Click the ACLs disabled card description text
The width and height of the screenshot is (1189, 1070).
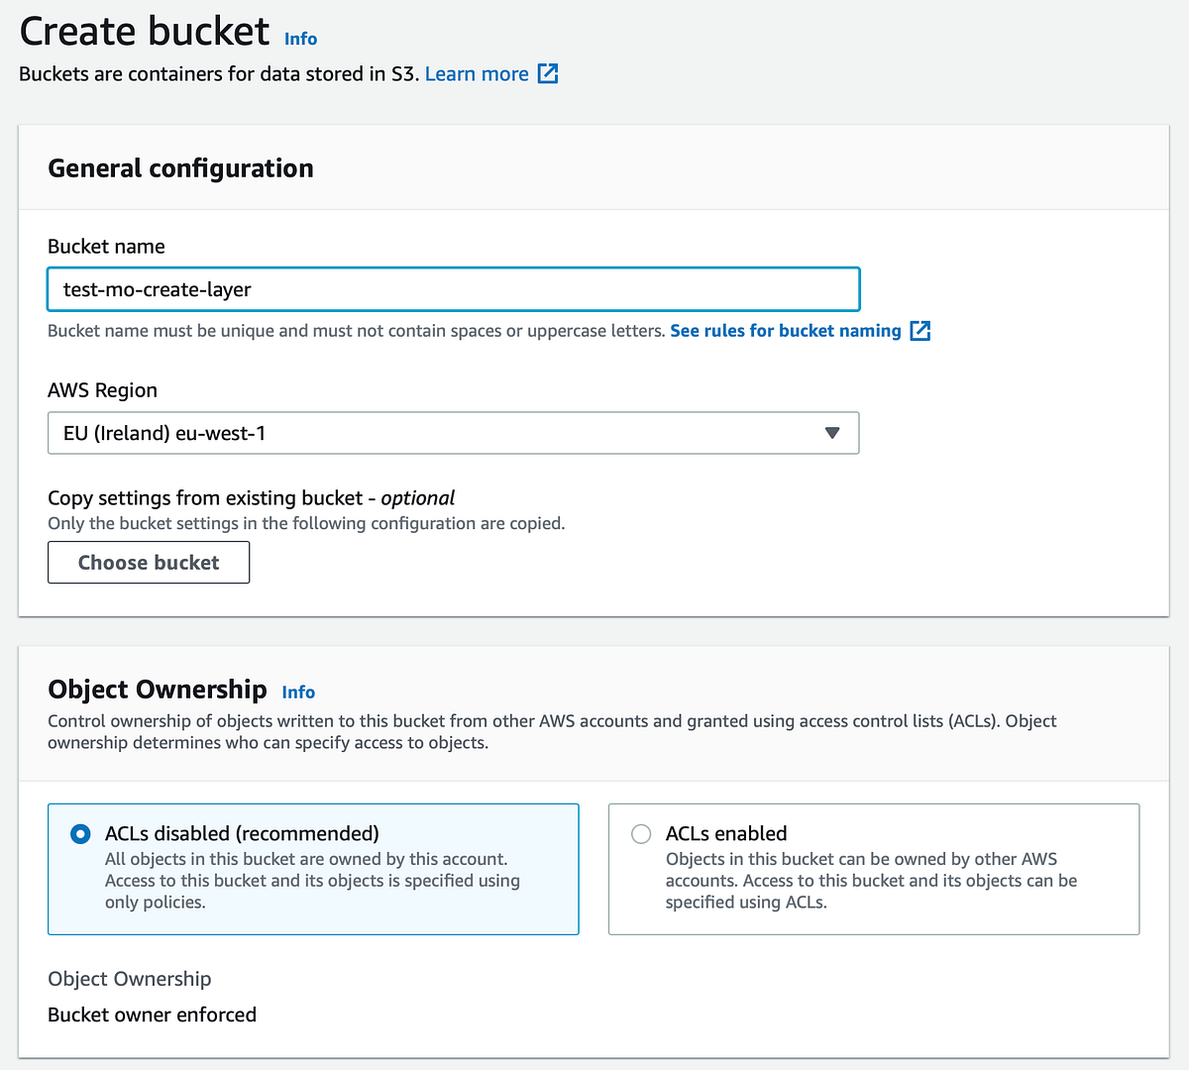pos(312,881)
